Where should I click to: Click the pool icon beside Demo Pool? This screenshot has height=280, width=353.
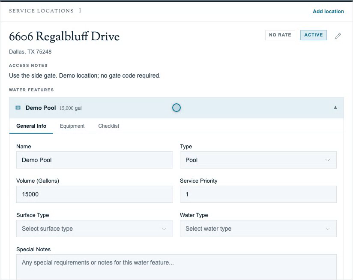(18, 108)
